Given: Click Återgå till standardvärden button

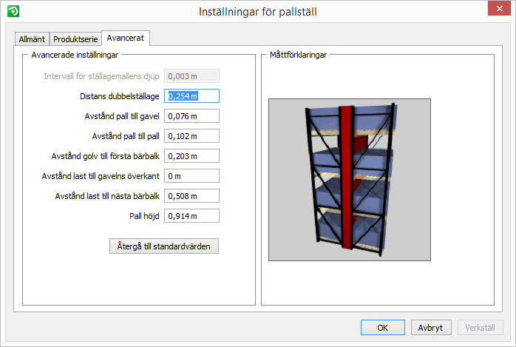Looking at the screenshot, I should click(x=164, y=246).
